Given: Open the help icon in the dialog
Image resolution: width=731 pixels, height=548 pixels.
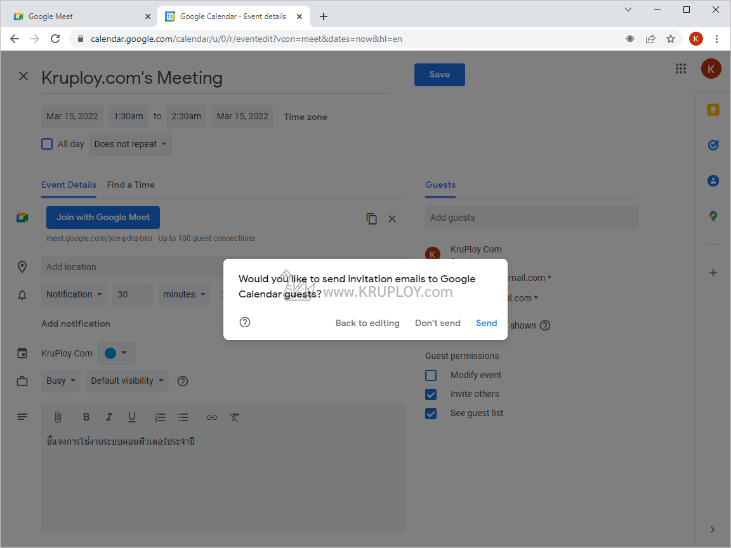Looking at the screenshot, I should click(245, 322).
